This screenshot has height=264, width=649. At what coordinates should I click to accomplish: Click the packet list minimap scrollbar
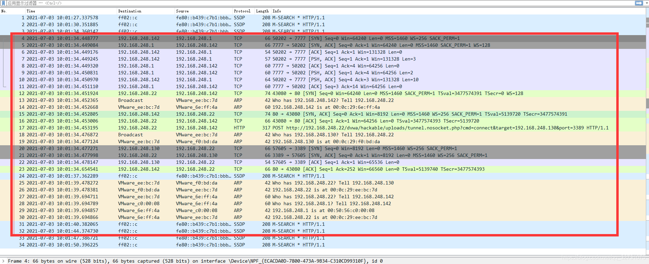click(x=647, y=131)
